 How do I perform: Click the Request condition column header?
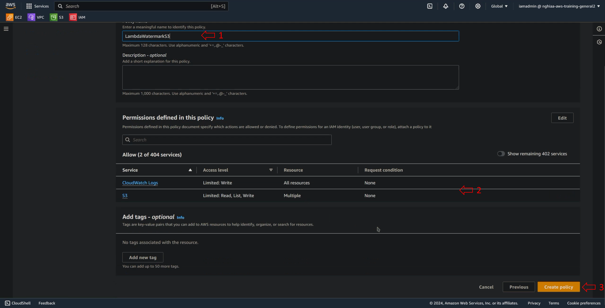coord(383,170)
